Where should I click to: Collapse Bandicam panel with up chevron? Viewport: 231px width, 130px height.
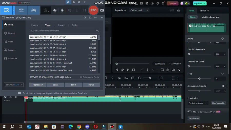pos(102,17)
